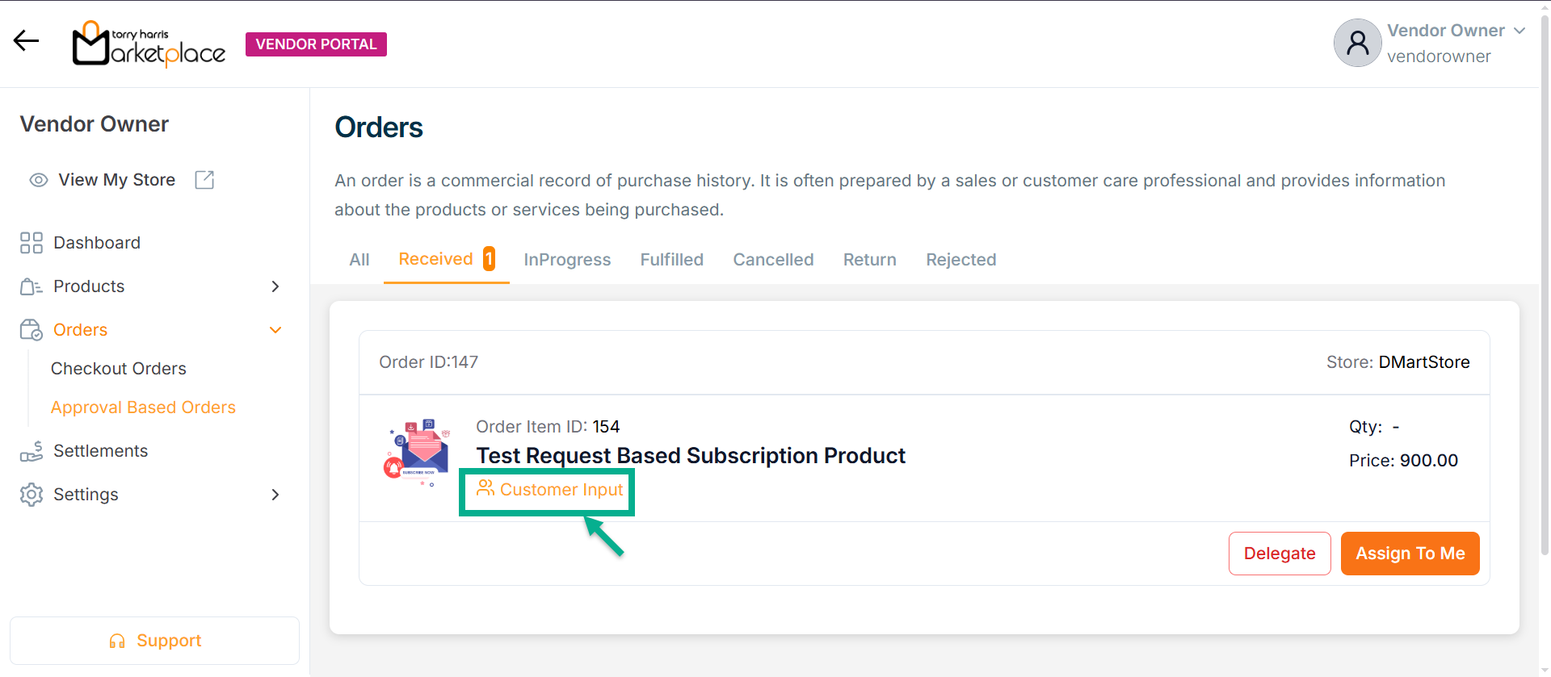The height and width of the screenshot is (677, 1551).
Task: Collapse the Orders submenu chevron
Action: coord(275,330)
